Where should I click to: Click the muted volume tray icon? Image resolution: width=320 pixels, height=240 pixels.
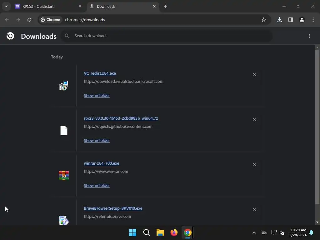(282, 232)
